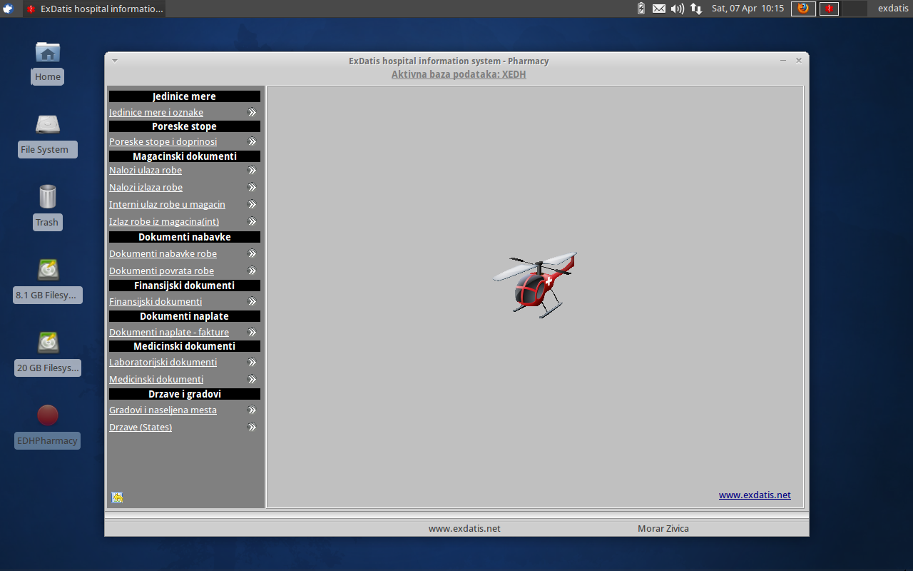This screenshot has height=571, width=913.
Task: Click the battery indicator tray icon
Action: (x=641, y=9)
